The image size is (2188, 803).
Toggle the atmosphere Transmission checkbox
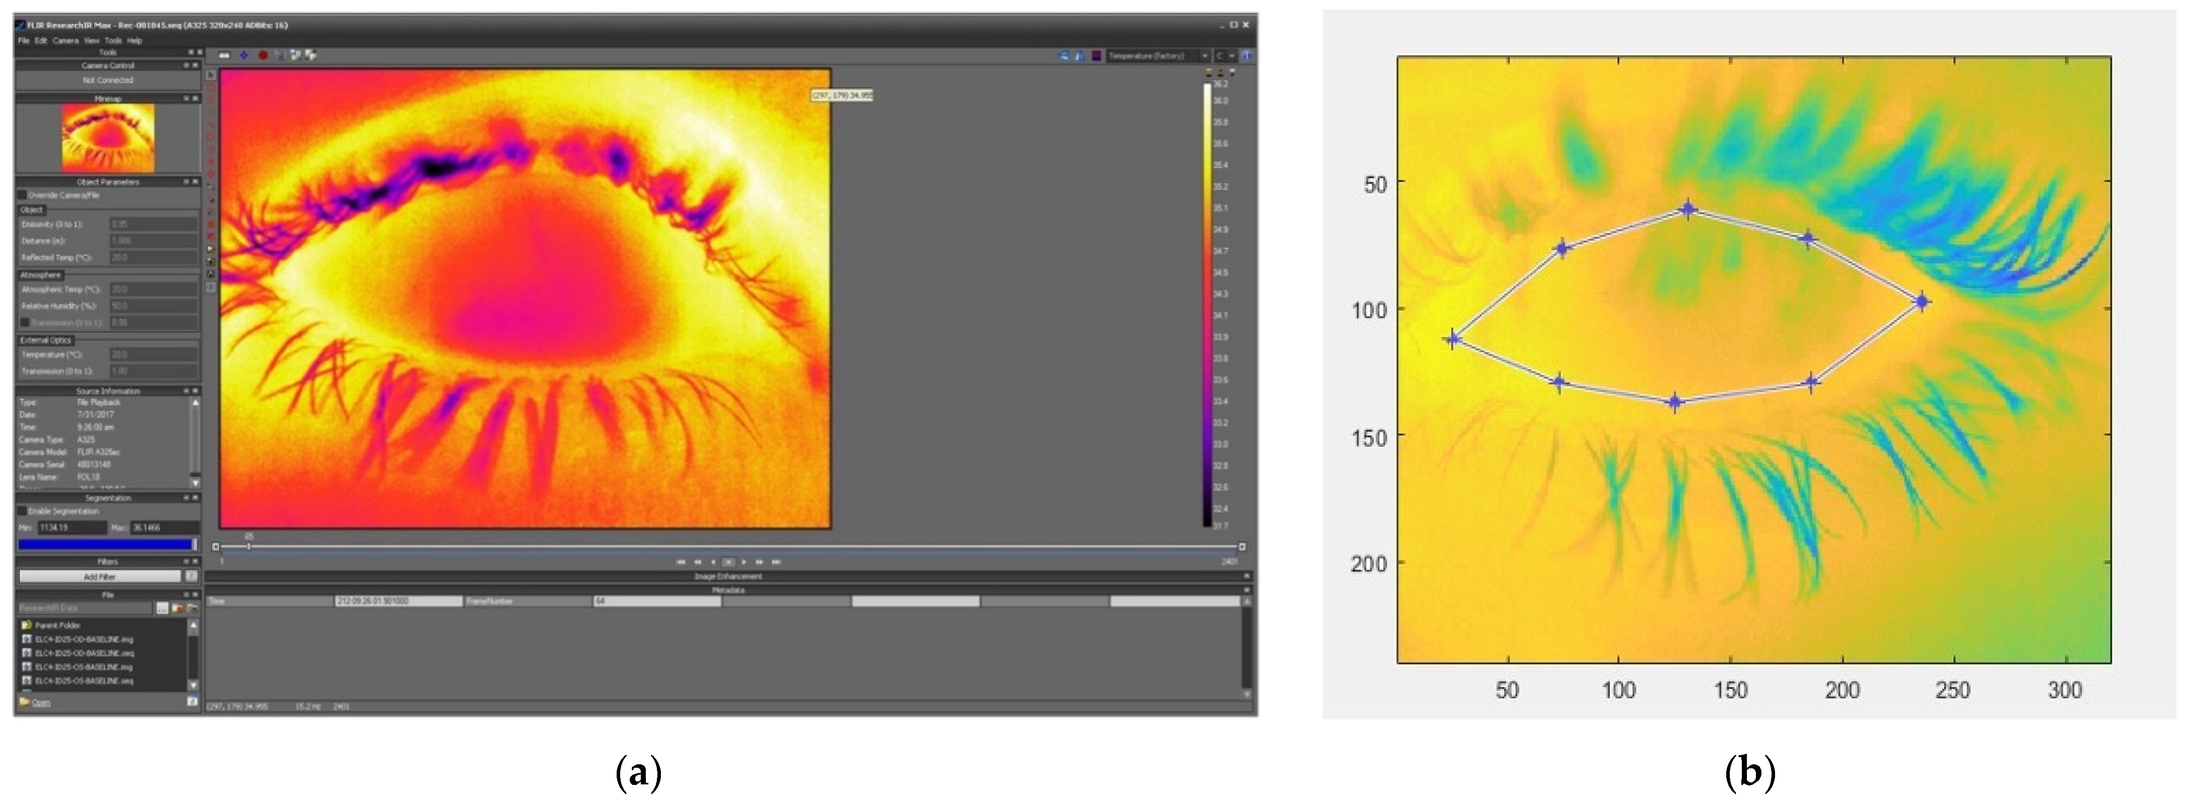[25, 323]
